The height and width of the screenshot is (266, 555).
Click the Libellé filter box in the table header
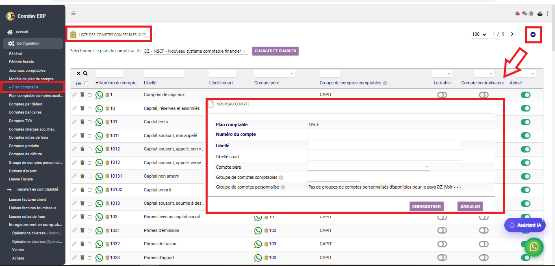click(x=164, y=74)
